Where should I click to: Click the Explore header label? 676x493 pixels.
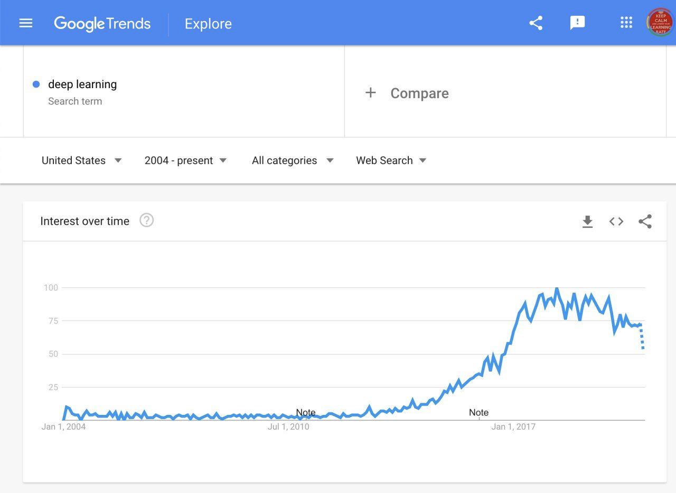coord(208,24)
